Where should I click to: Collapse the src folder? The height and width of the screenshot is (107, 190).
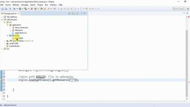[x=5, y=22]
